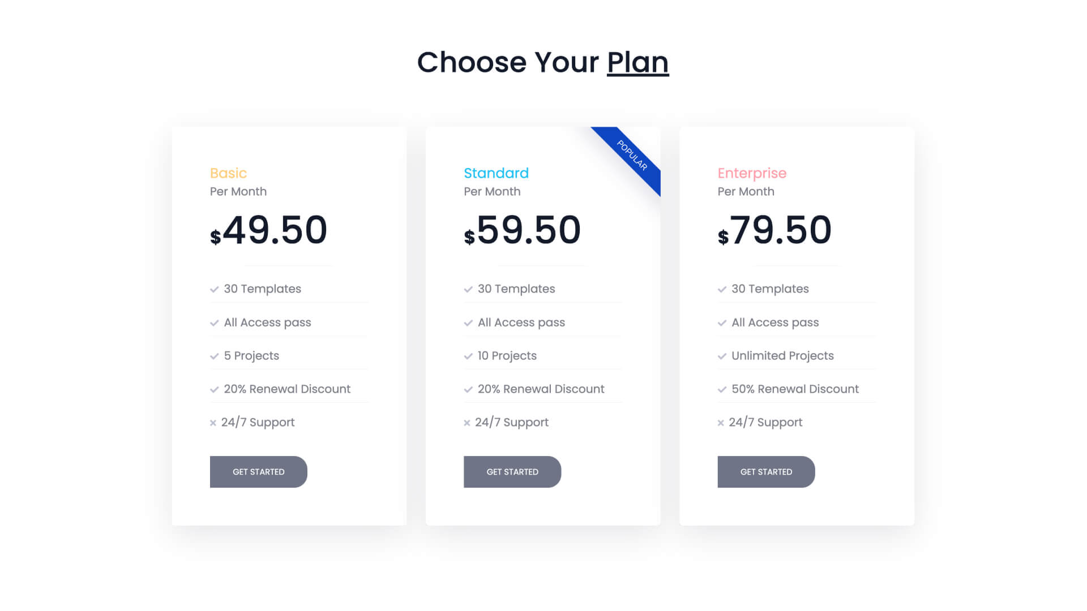
Task: Click the Get Started button under Basic plan
Action: tap(258, 472)
